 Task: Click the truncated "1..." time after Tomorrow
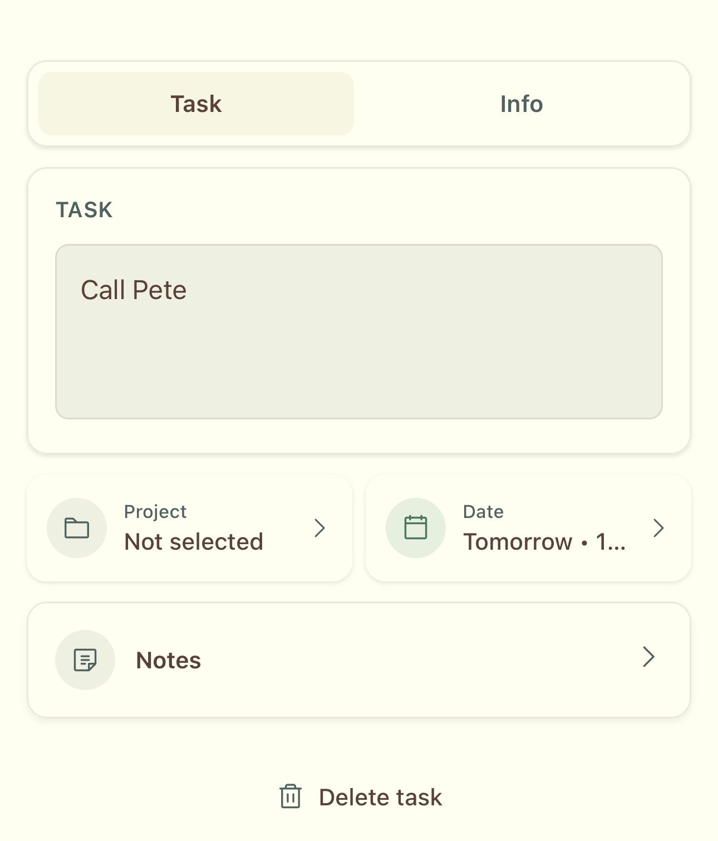pos(611,542)
